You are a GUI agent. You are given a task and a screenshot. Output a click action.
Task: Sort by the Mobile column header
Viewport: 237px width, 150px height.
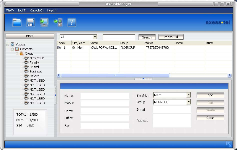[x=159, y=43]
